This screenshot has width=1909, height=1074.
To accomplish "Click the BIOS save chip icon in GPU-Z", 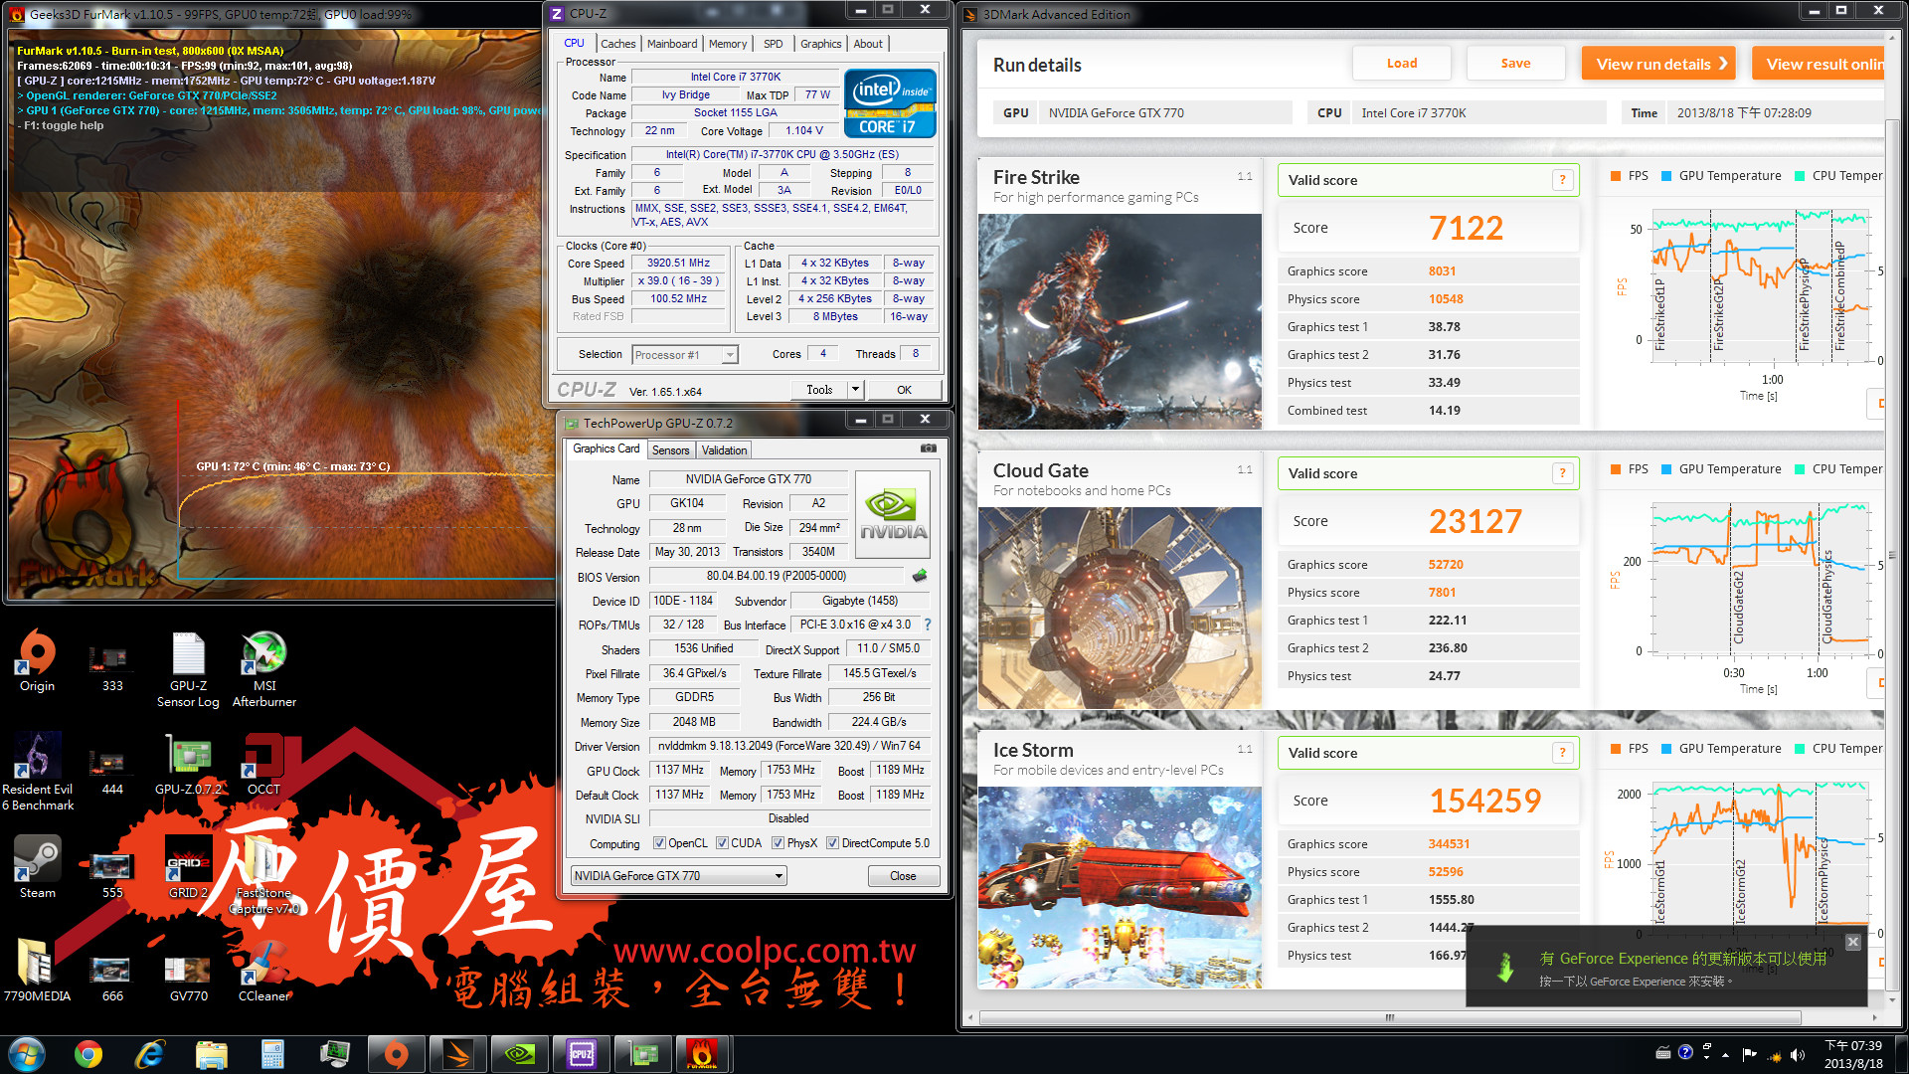I will [x=920, y=576].
